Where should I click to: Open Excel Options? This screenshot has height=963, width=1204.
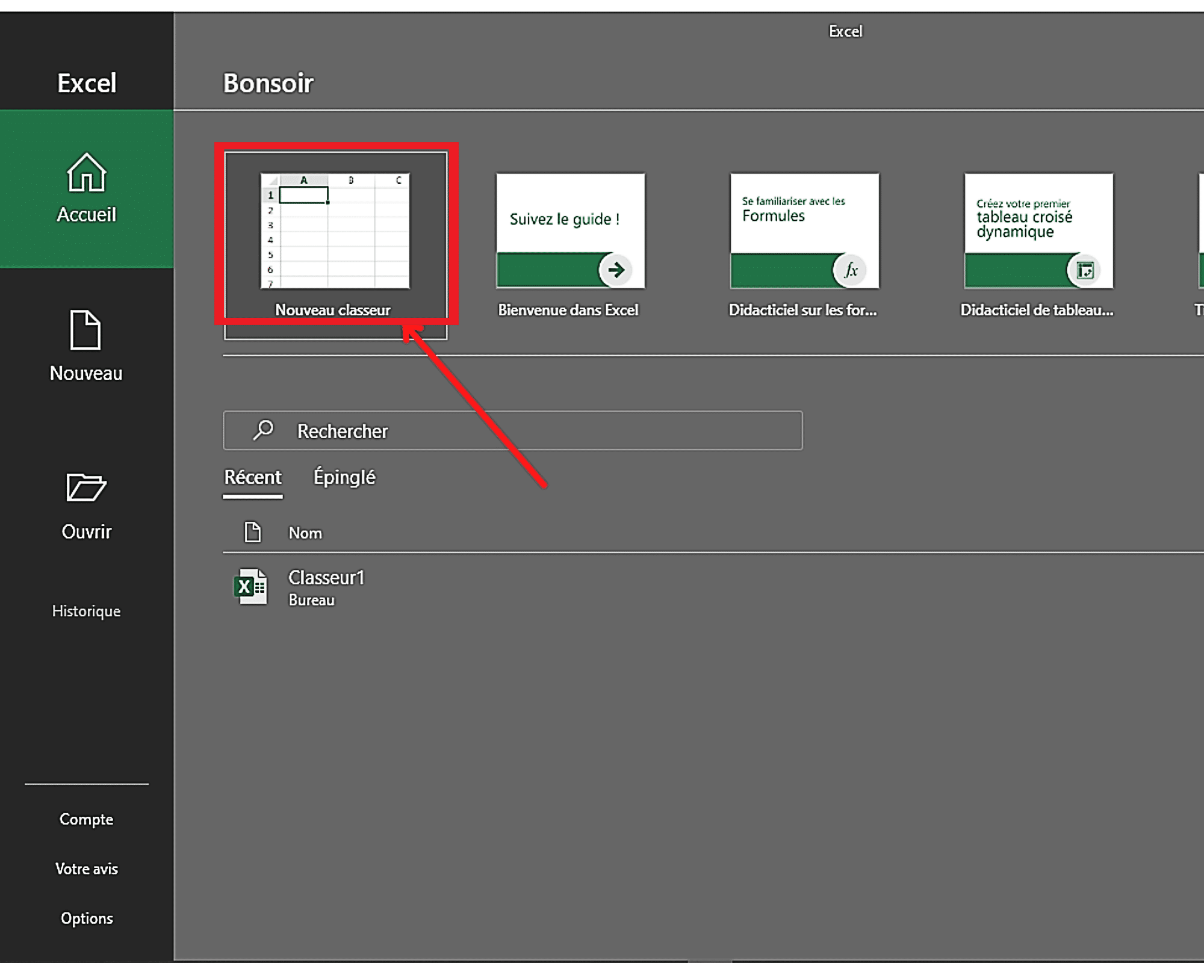[x=86, y=918]
